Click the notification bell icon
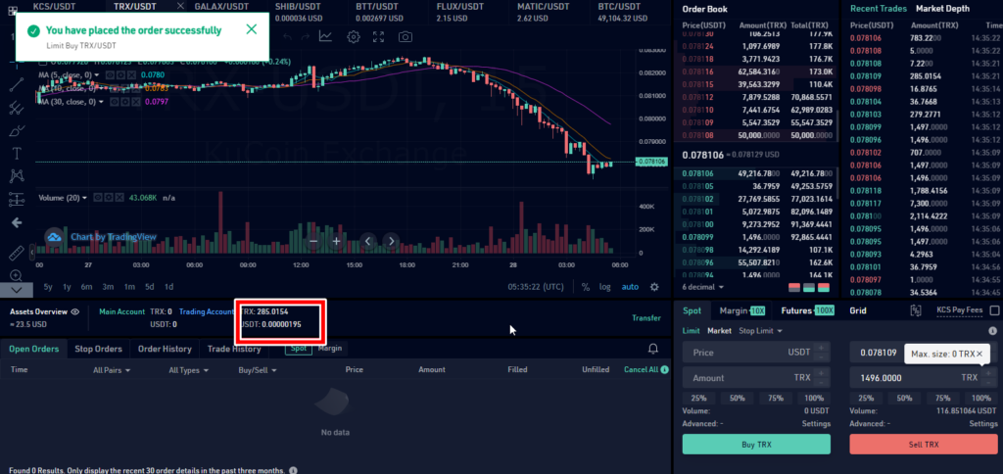 pyautogui.click(x=653, y=348)
